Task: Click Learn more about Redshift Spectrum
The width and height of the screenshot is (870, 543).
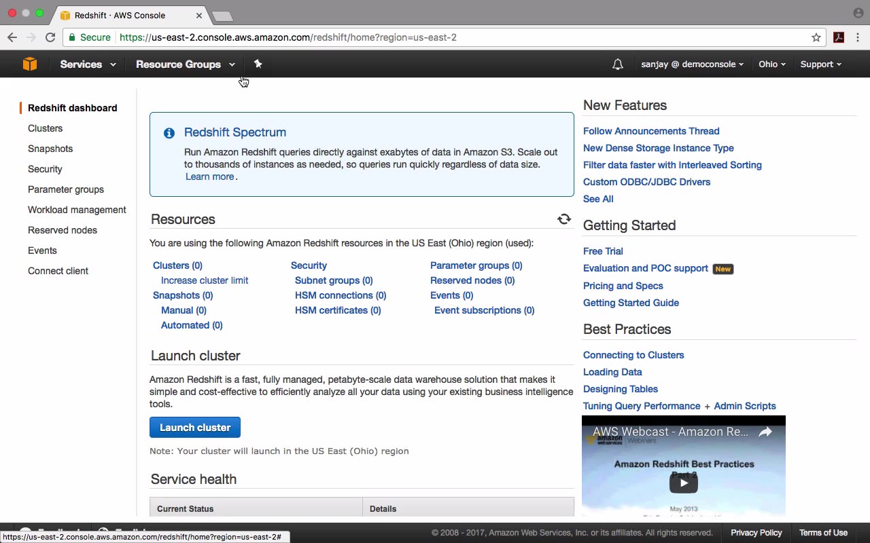Action: pos(209,176)
